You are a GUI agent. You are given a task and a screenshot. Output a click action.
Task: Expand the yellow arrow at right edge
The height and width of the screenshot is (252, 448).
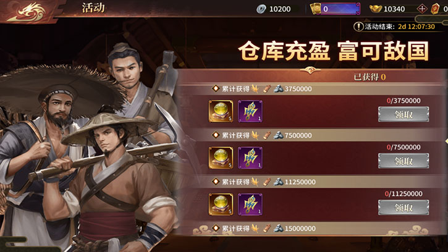point(446,141)
